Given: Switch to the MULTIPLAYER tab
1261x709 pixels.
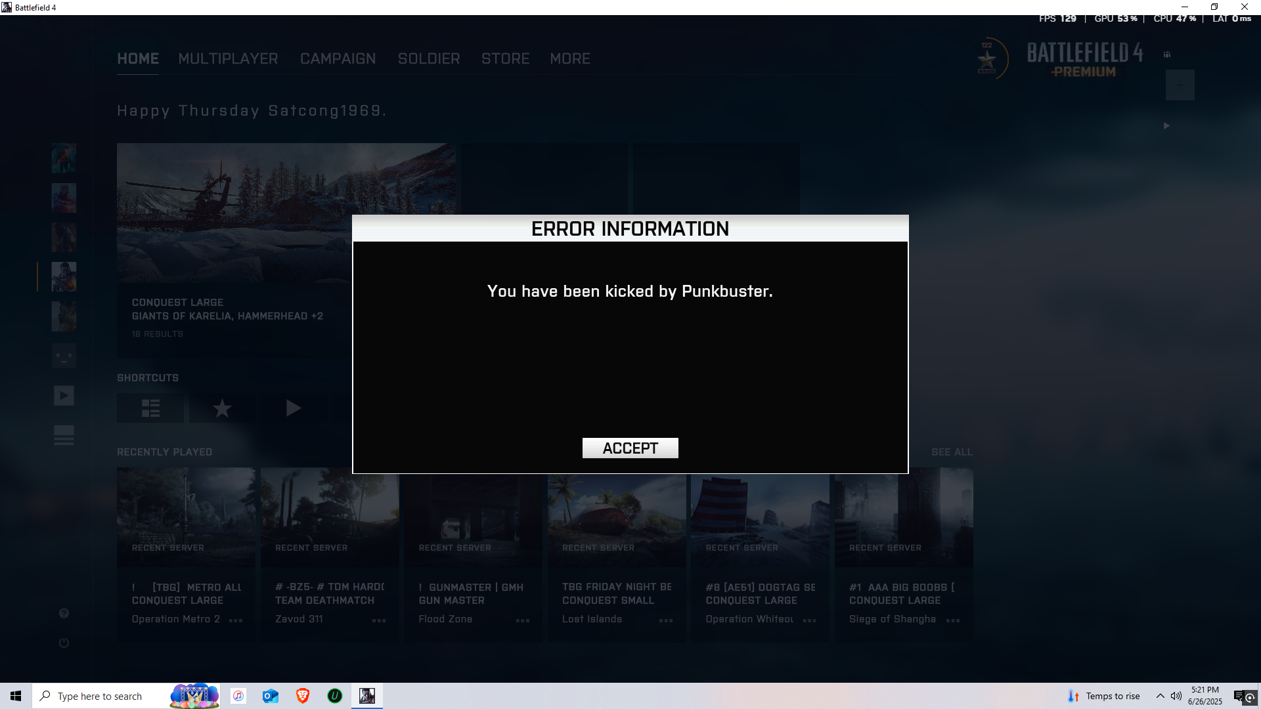Looking at the screenshot, I should pyautogui.click(x=228, y=58).
